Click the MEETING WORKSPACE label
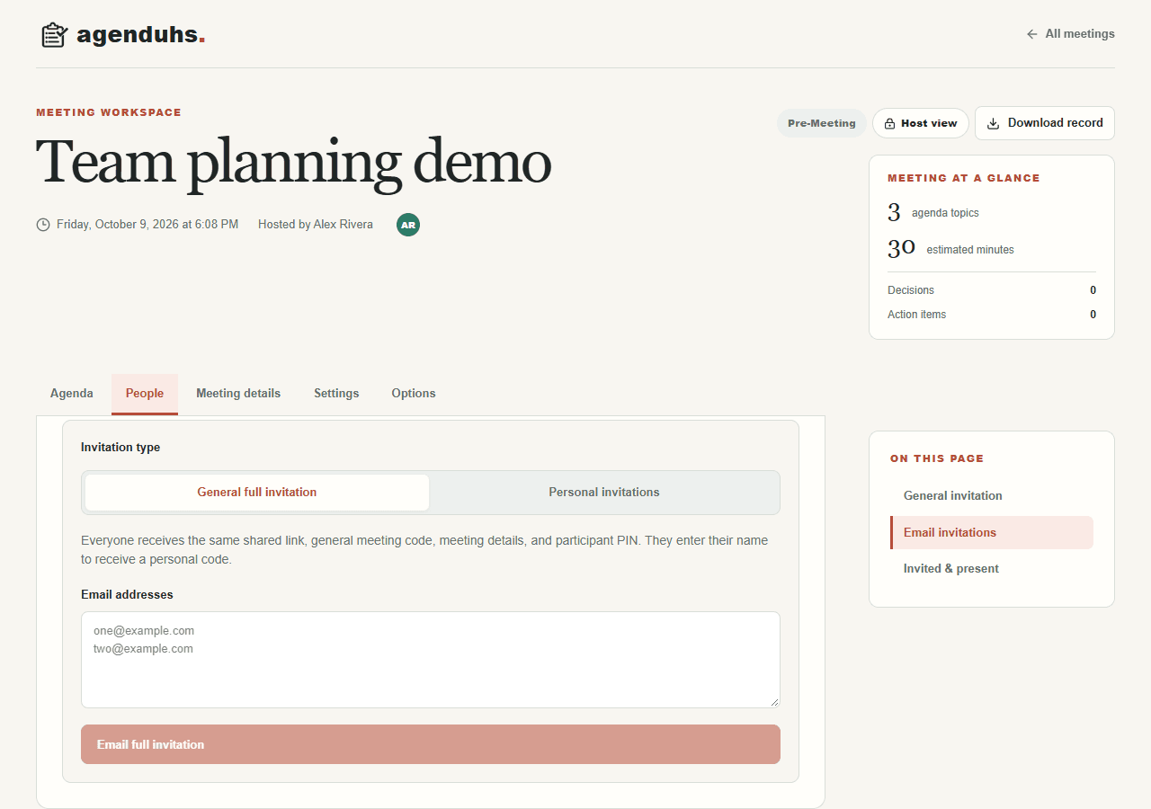Viewport: 1151px width, 809px height. point(109,112)
